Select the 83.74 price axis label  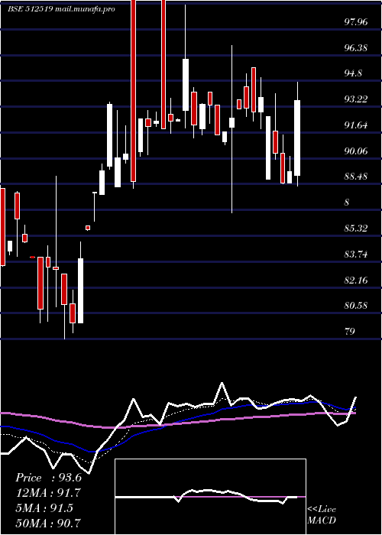coord(356,255)
